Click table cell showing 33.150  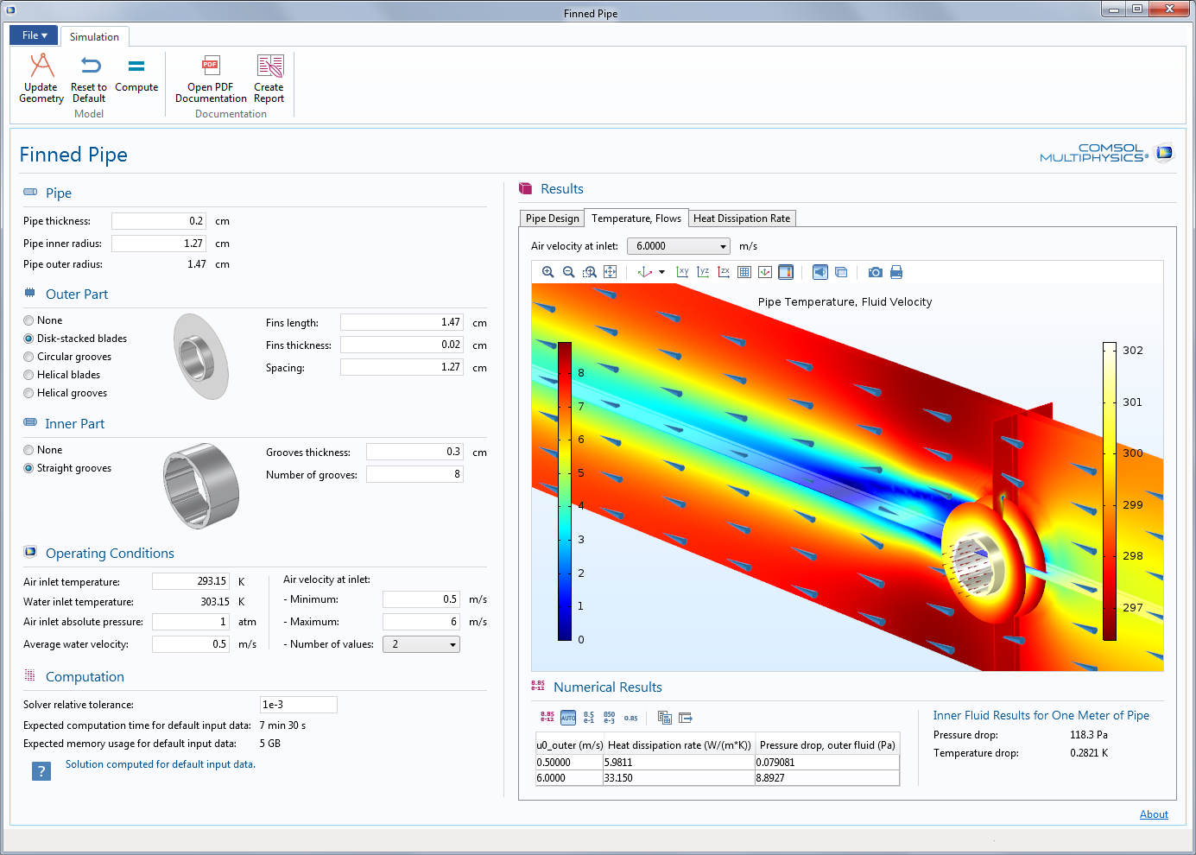(x=678, y=778)
